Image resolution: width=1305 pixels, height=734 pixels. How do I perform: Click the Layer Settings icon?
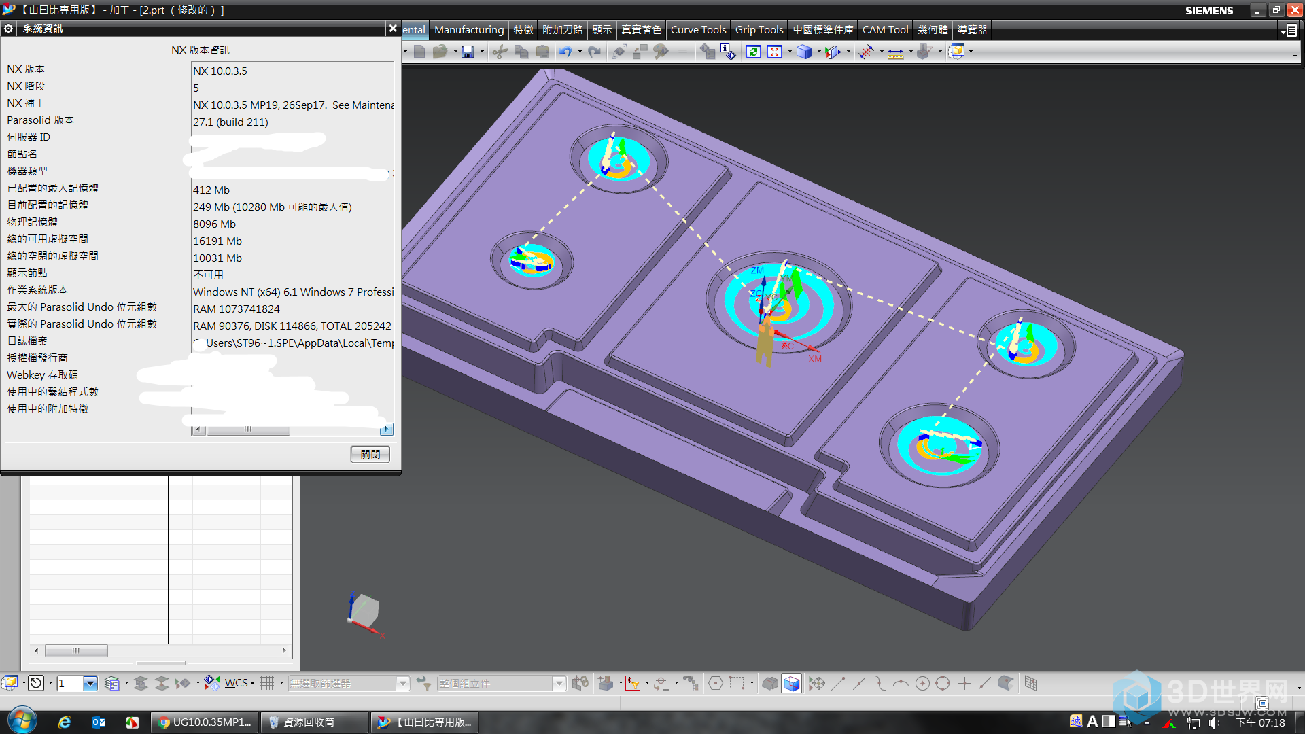112,683
